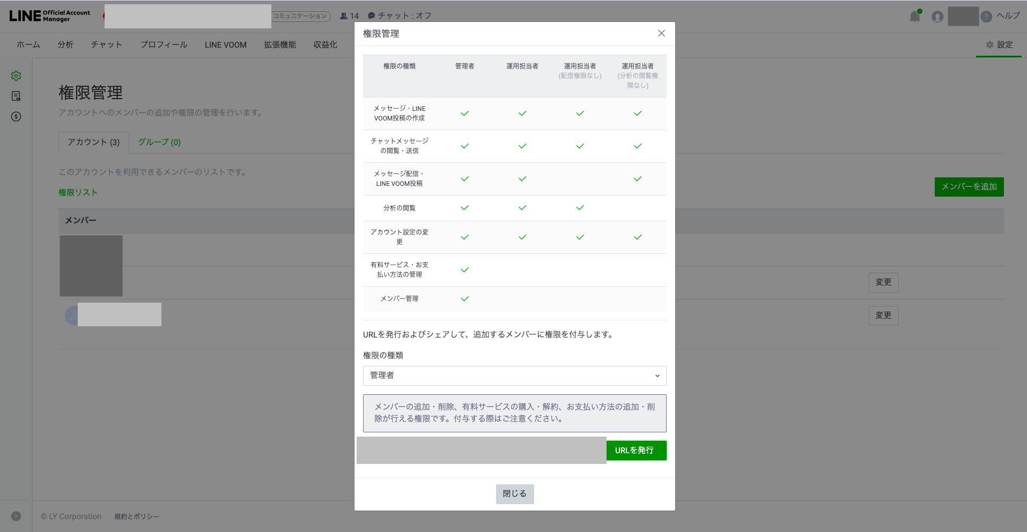Click the 閉じる button
This screenshot has width=1027, height=532.
pos(514,494)
